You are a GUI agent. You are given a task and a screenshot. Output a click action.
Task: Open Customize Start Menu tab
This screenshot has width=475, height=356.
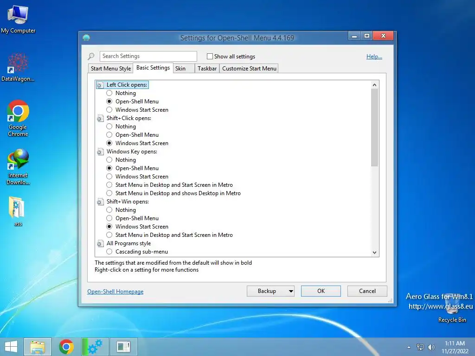249,69
